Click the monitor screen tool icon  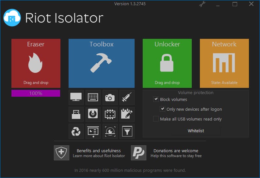(76, 97)
